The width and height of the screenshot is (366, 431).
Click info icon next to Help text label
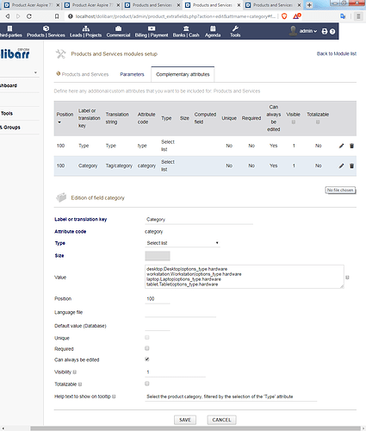click(x=114, y=397)
